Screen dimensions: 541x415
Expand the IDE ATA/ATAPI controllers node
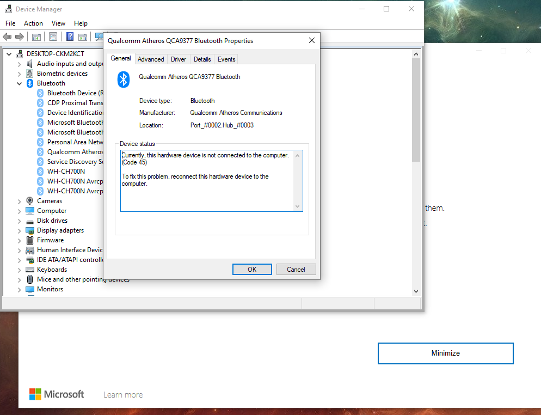(x=20, y=260)
